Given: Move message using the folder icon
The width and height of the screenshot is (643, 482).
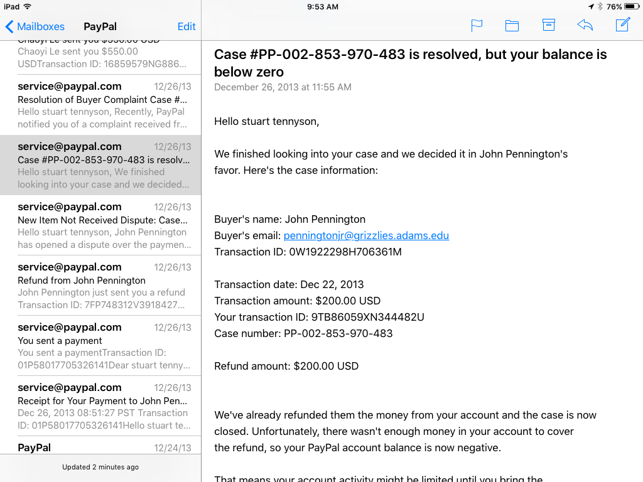Looking at the screenshot, I should click(512, 26).
